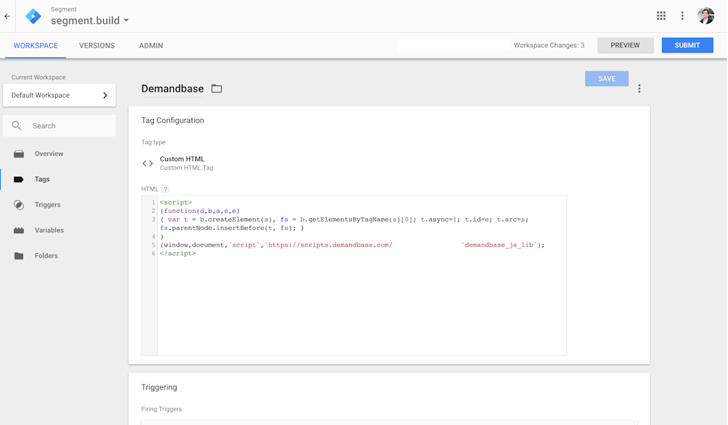Switch to the Admin tab
Viewport: 728px width, 425px height.
151,46
